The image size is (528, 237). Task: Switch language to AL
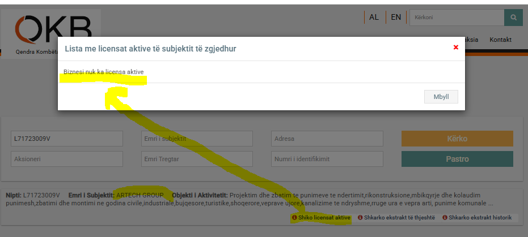click(374, 17)
